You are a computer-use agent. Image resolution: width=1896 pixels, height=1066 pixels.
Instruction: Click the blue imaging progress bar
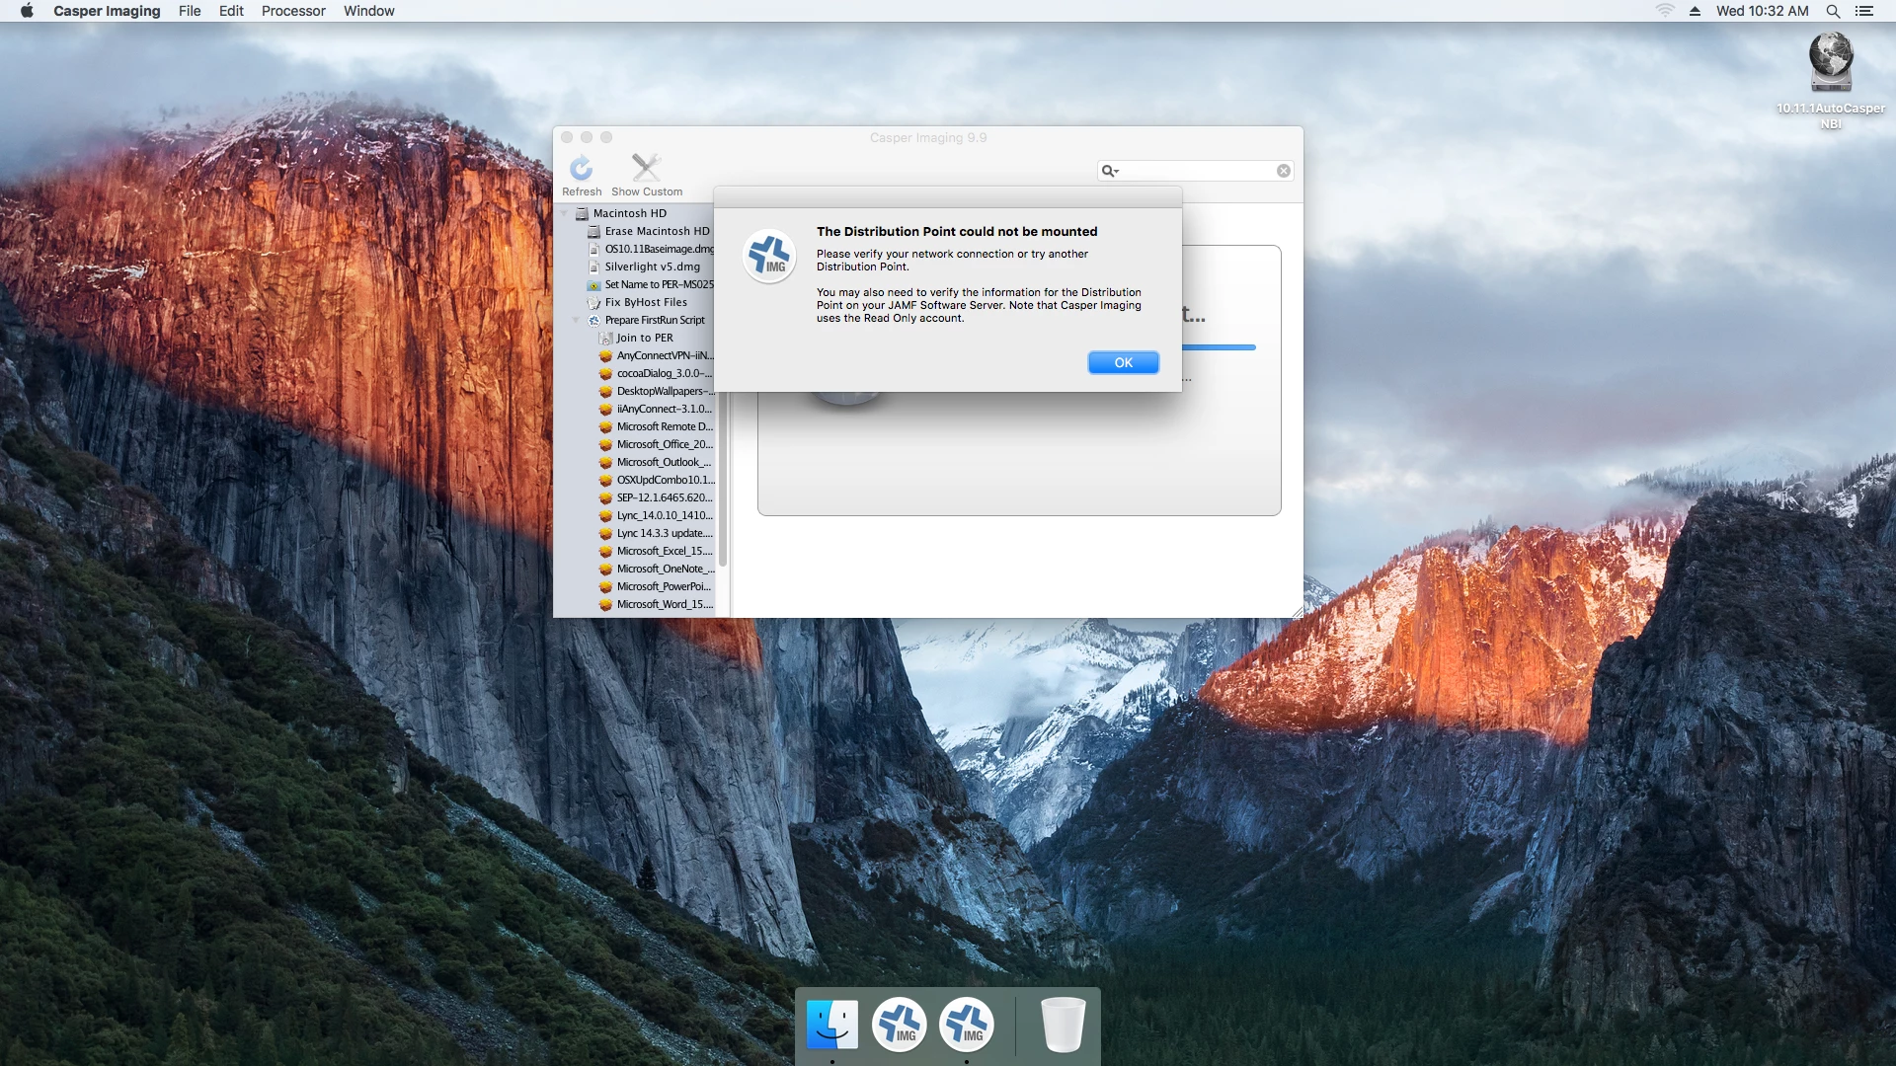(x=1219, y=347)
